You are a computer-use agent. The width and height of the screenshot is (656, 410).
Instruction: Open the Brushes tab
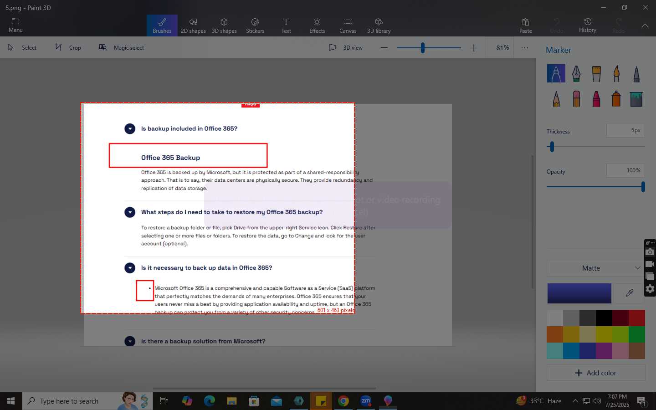click(x=162, y=26)
